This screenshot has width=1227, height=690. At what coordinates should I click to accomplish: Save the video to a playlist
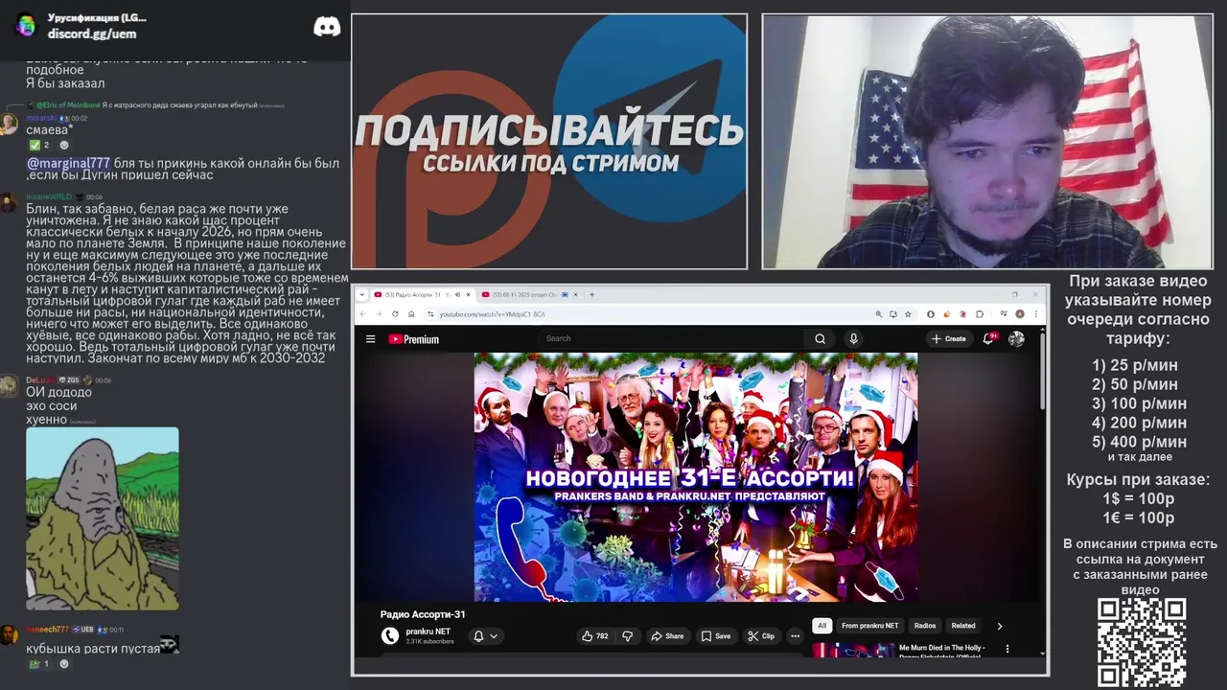click(715, 635)
